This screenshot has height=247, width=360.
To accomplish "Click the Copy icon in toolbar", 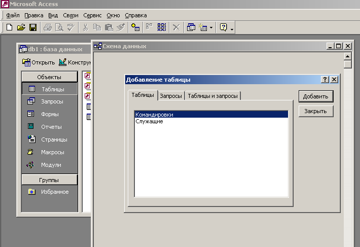I will point(97,27).
